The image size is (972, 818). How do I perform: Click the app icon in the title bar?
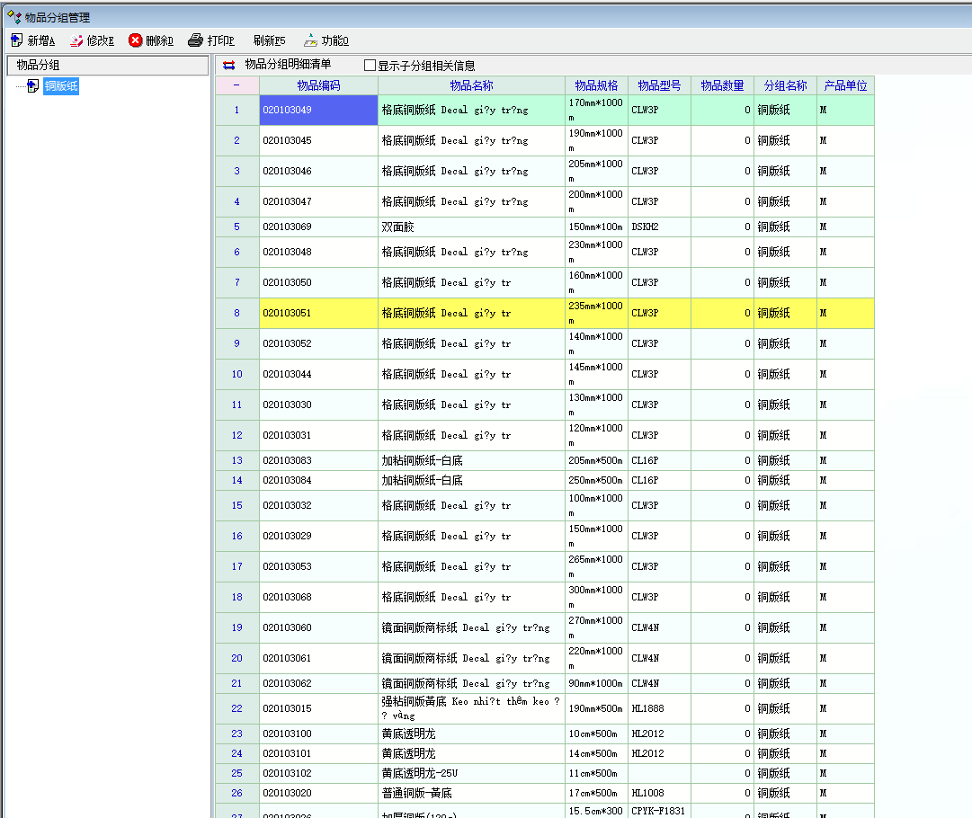[x=13, y=17]
